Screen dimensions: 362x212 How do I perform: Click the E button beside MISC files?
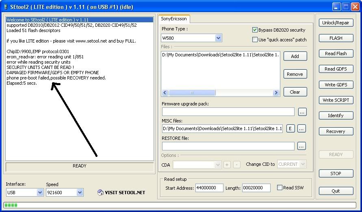click(x=290, y=128)
